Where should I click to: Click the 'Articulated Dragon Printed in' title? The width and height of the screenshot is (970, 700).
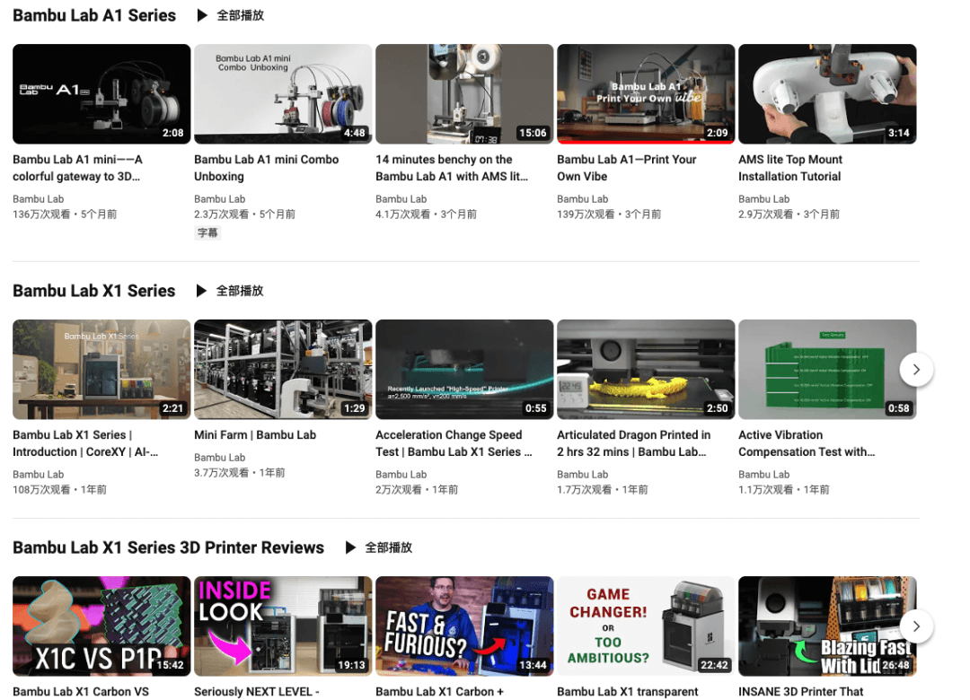tap(633, 443)
